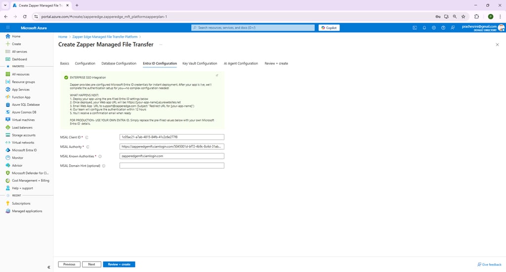The height and width of the screenshot is (272, 506).
Task: Open Managed applications icon
Action: pos(8,211)
